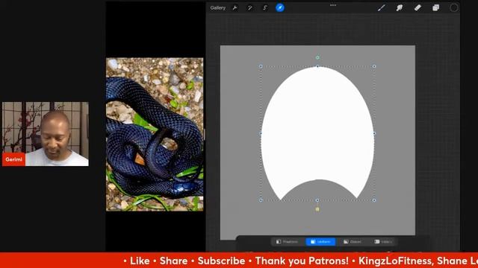Click the blue snake reference photo
The width and height of the screenshot is (478, 268).
coord(155,134)
